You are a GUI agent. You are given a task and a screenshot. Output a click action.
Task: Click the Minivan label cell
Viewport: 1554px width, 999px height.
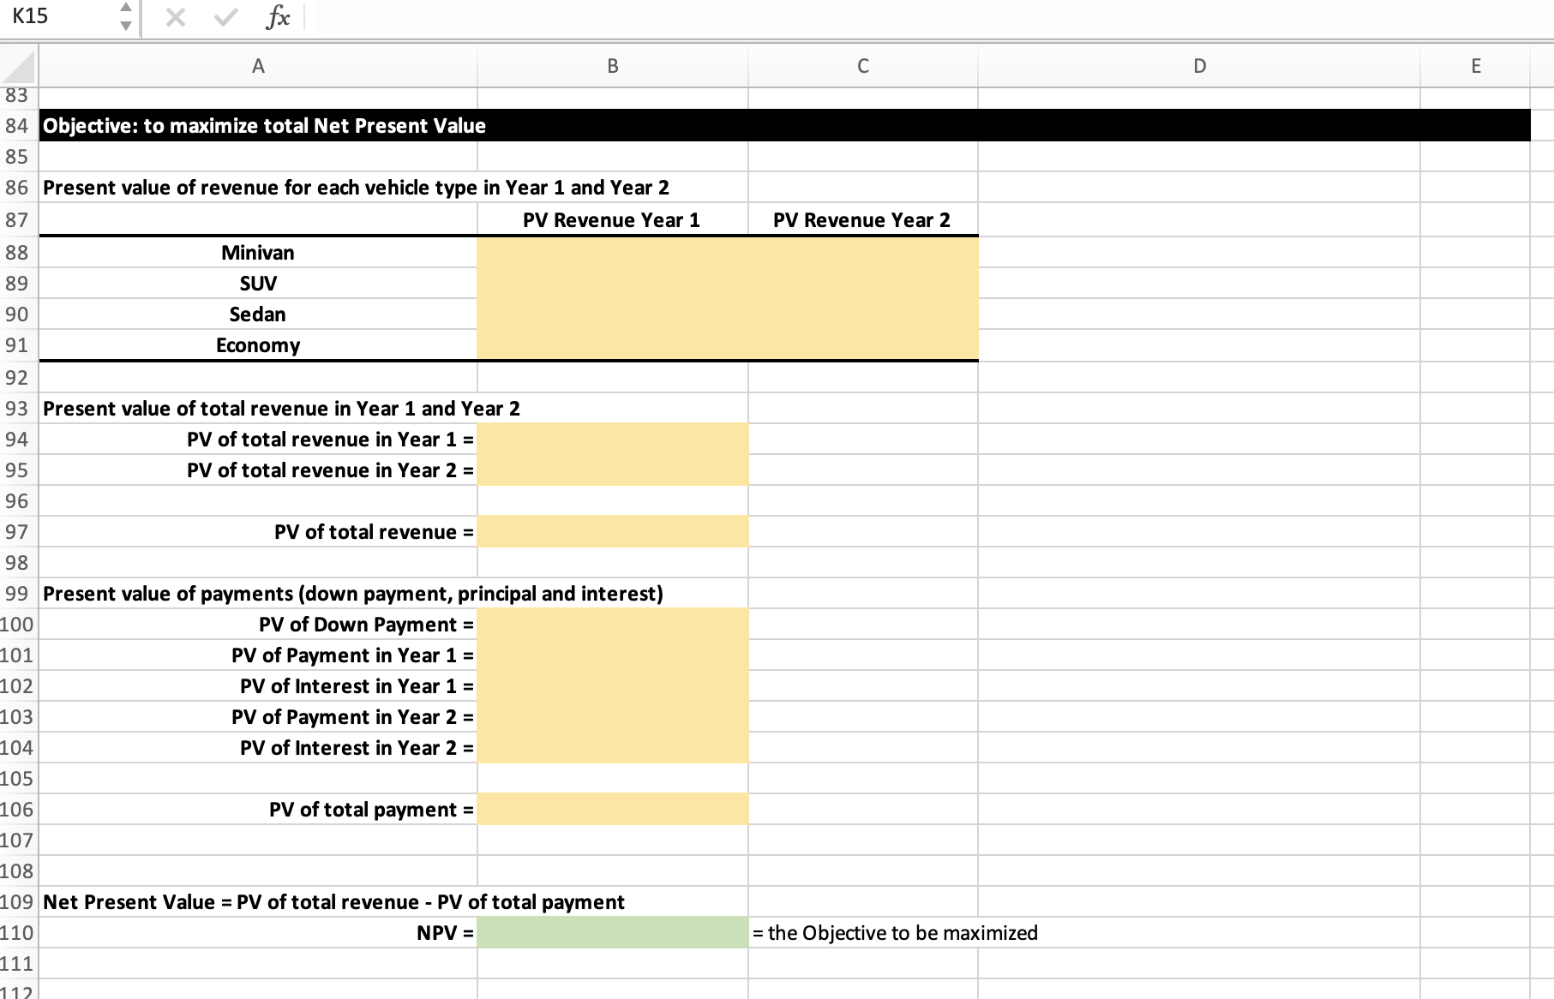[258, 253]
